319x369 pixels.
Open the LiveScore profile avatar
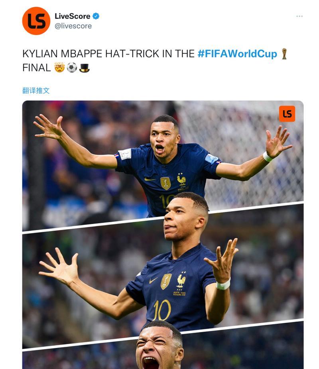36,21
